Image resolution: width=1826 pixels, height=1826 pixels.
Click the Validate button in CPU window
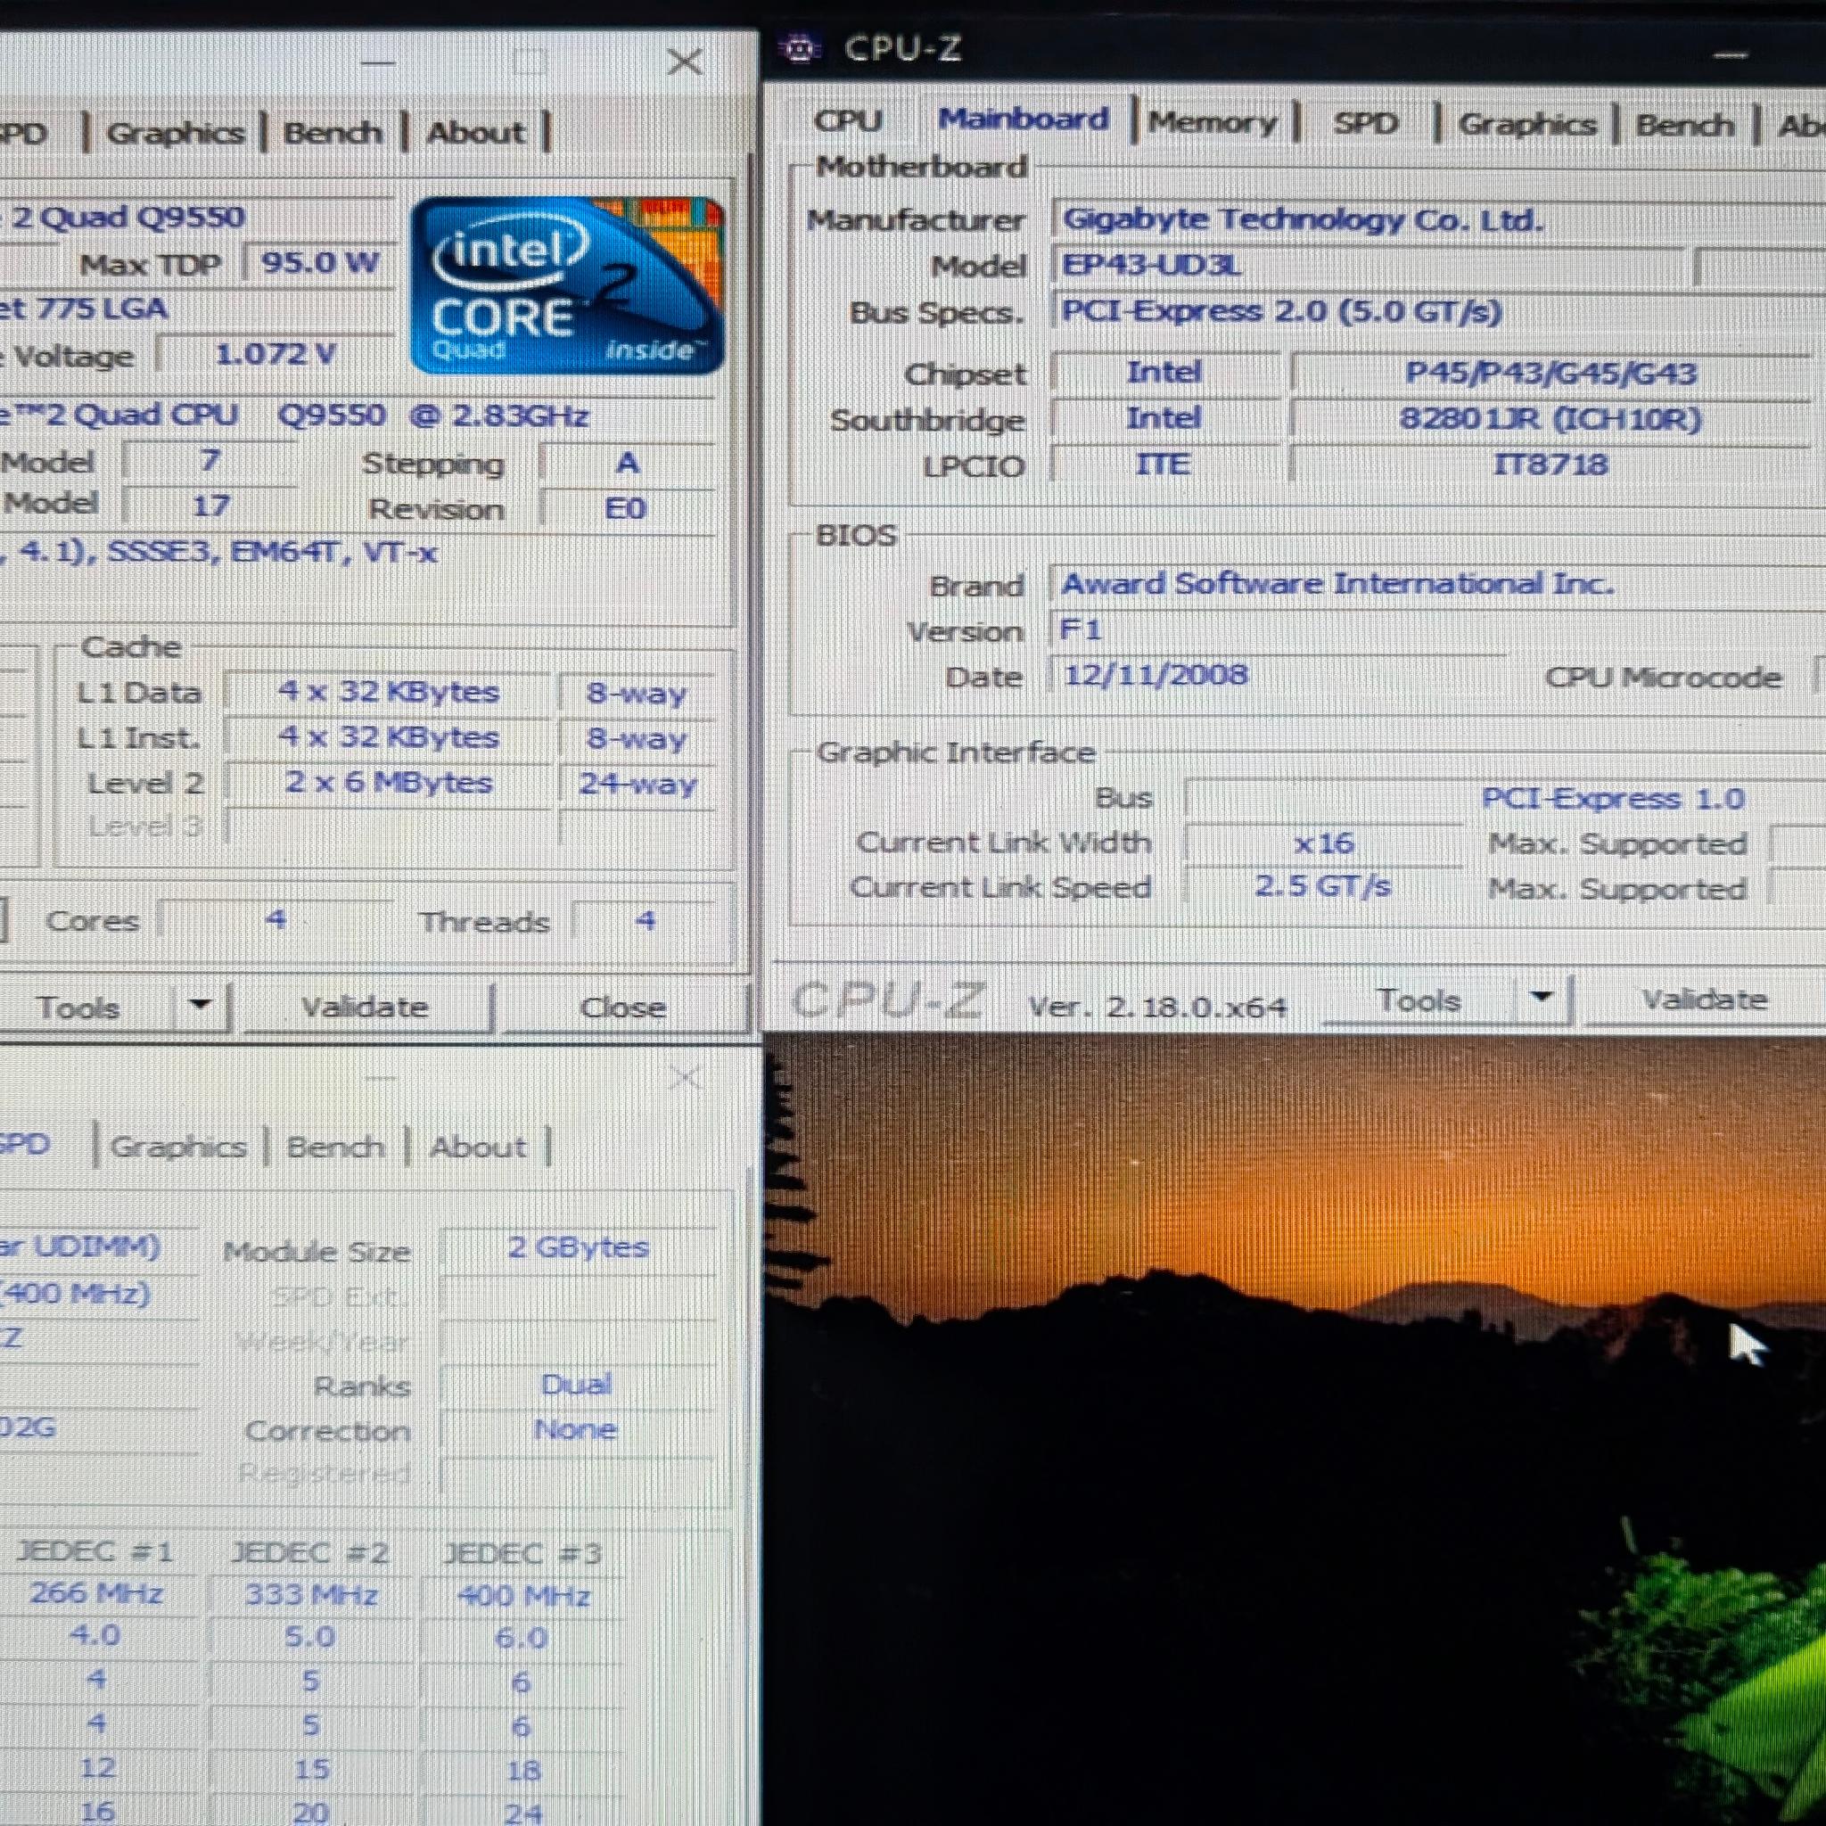[365, 1008]
